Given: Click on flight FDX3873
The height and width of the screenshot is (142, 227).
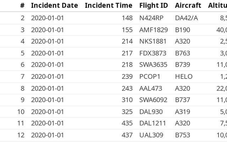Looking at the screenshot, I should pyautogui.click(x=153, y=53).
